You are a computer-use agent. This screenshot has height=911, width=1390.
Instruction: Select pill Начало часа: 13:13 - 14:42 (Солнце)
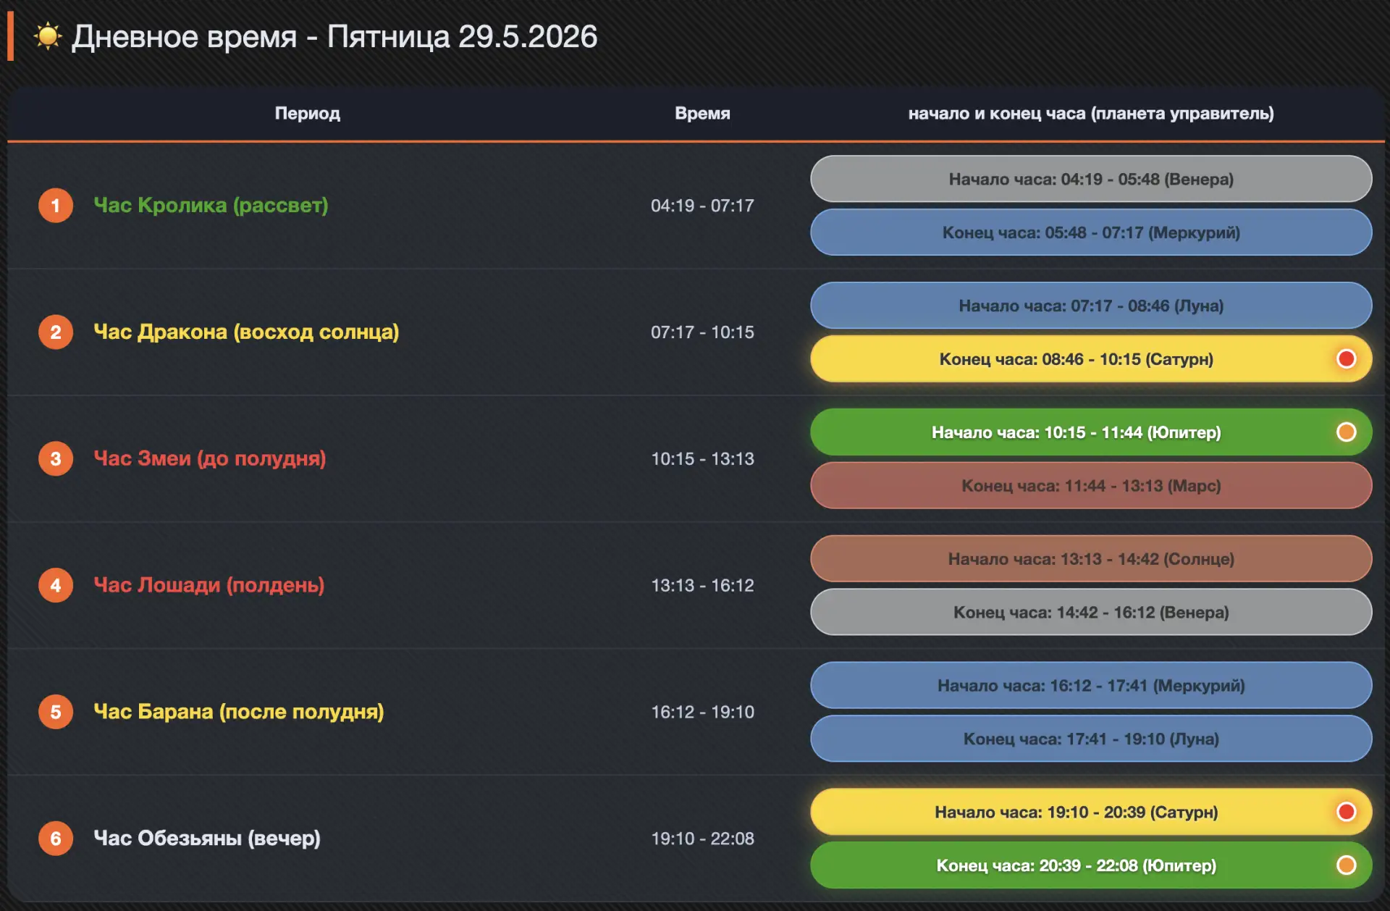click(1091, 559)
